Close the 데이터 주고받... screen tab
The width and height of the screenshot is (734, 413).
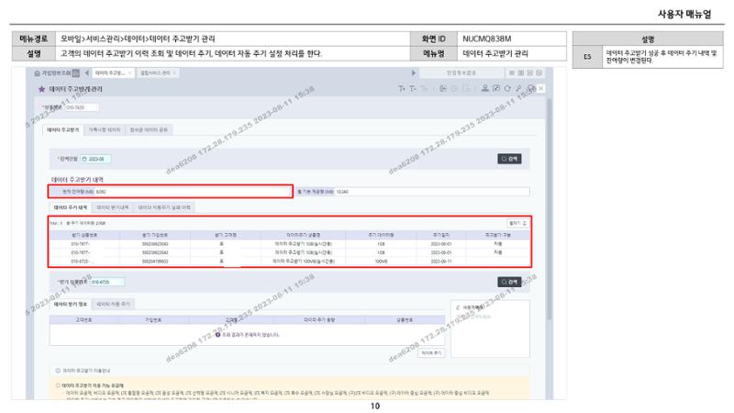click(129, 73)
